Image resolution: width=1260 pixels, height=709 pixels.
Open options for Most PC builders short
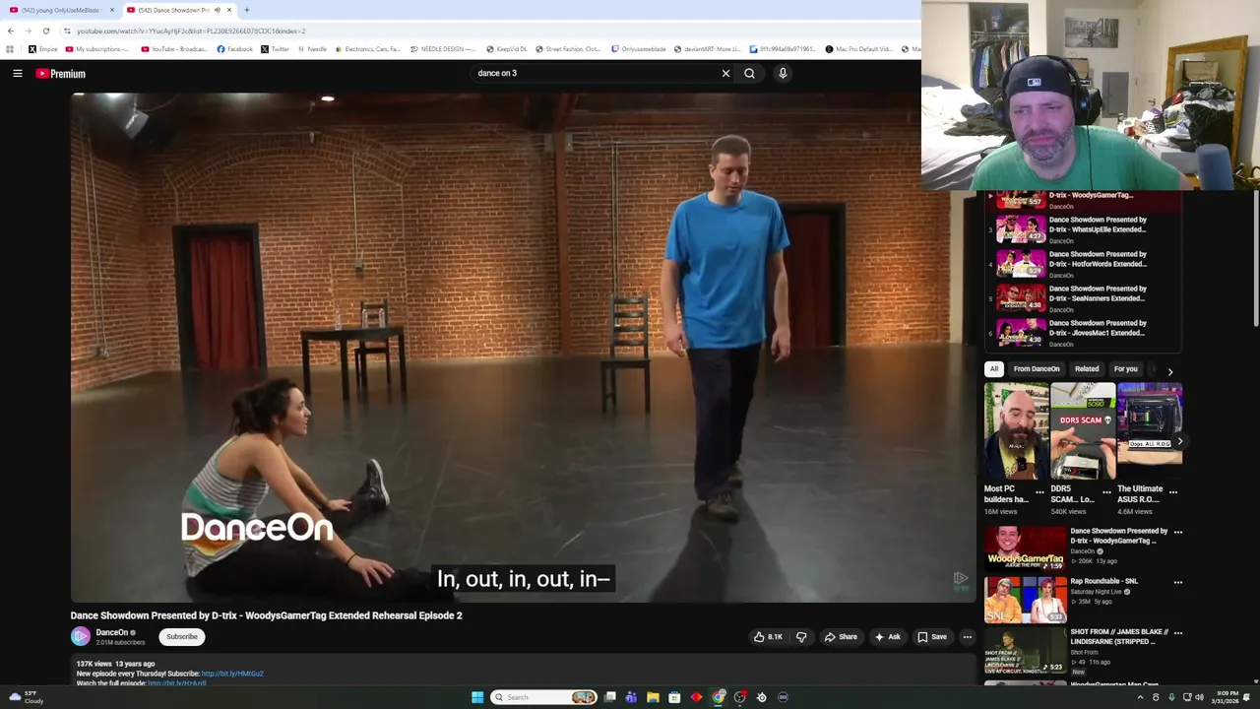(1039, 491)
